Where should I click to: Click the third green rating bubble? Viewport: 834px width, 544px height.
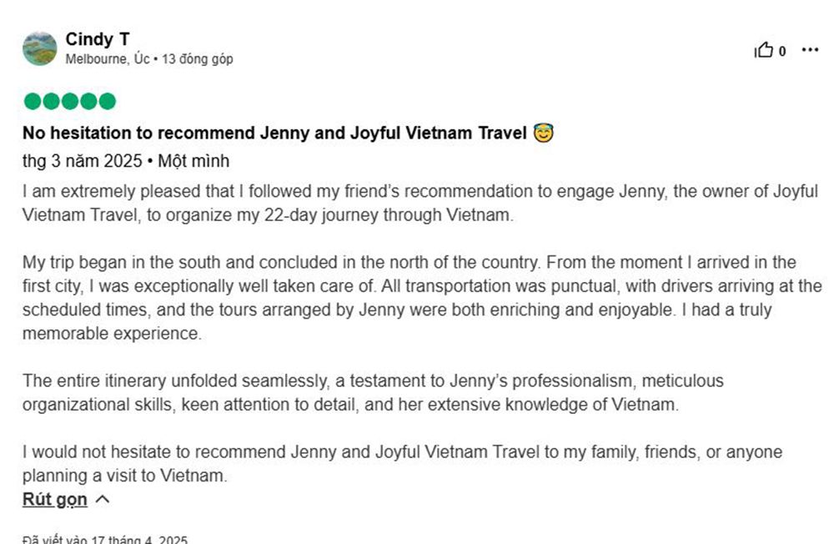tap(70, 101)
